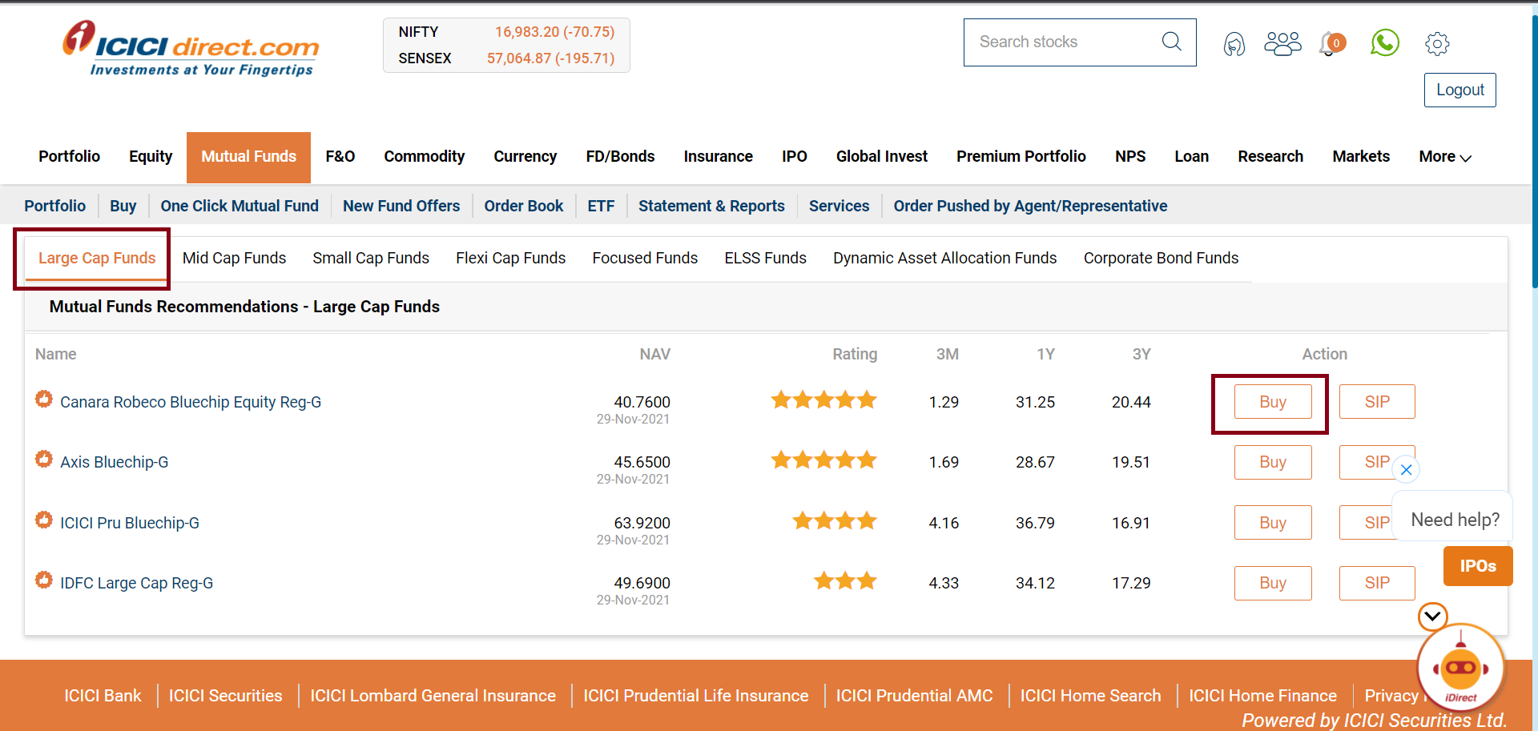Buy Canara Robeco Bluechip Equity Reg-G
This screenshot has height=731, width=1538.
pos(1272,402)
